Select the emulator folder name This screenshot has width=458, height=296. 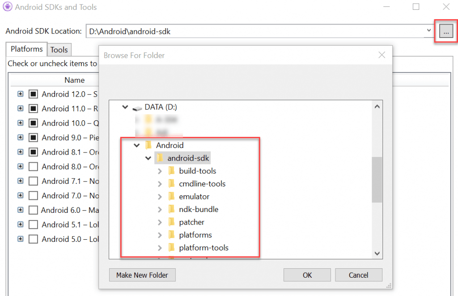[x=194, y=196]
